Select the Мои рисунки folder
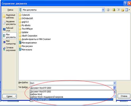Screen dimensions: 131x106 click(26, 46)
